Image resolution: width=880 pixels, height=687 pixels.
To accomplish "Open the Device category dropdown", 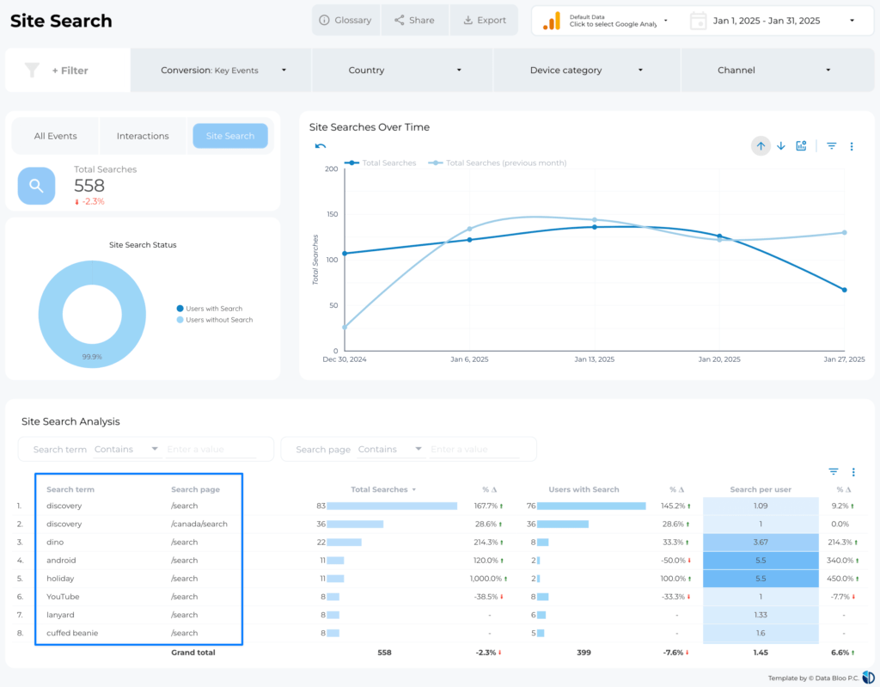I will pos(586,71).
